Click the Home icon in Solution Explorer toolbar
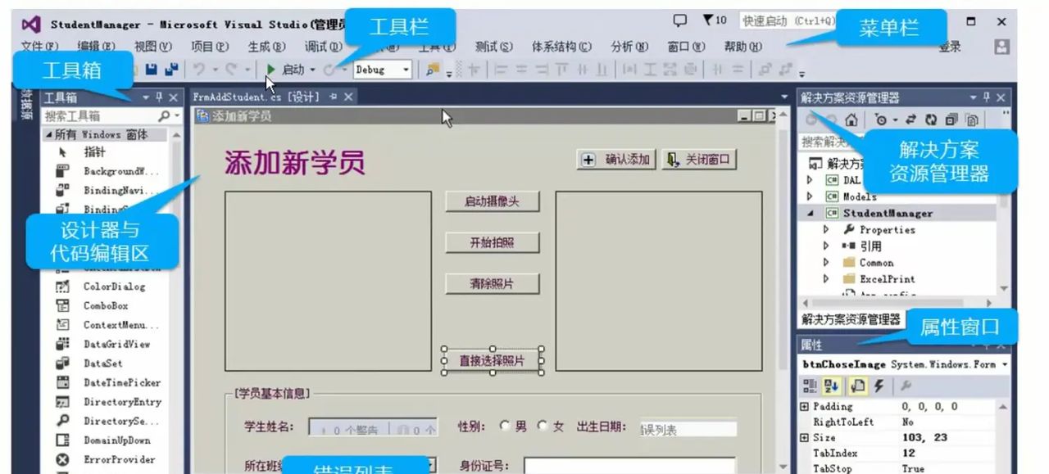This screenshot has height=474, width=1049. (x=851, y=121)
